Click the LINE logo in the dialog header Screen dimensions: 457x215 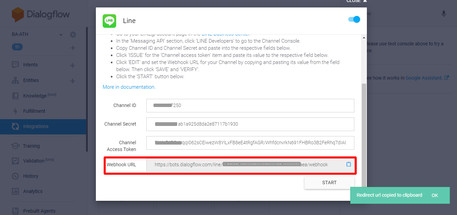pyautogui.click(x=109, y=21)
